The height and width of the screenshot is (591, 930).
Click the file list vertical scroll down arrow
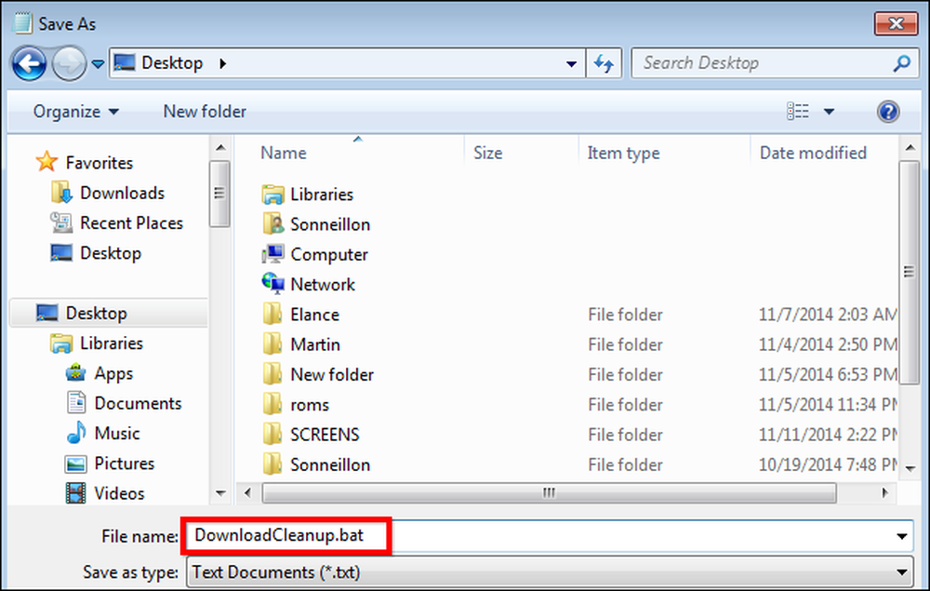pos(910,469)
